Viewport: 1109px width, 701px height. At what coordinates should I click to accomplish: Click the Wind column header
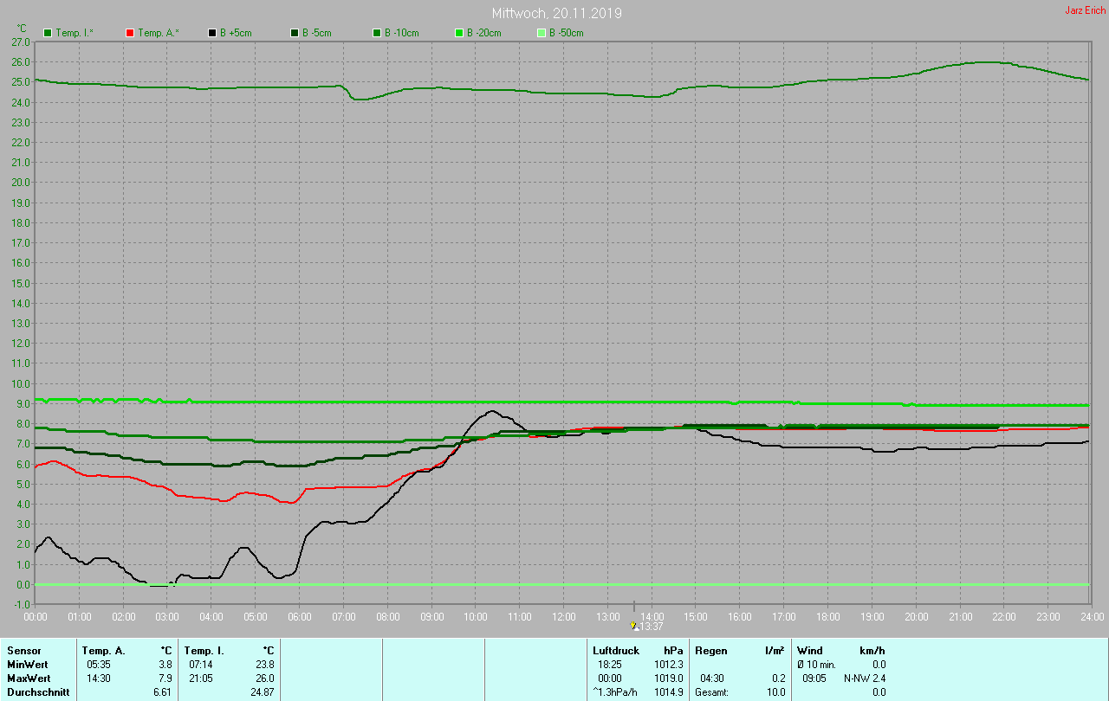click(x=810, y=651)
